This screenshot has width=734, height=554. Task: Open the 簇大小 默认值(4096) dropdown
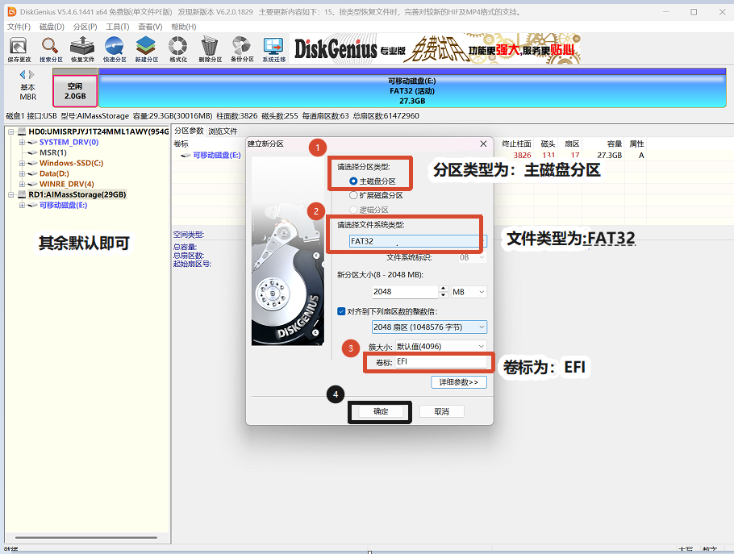(x=441, y=346)
